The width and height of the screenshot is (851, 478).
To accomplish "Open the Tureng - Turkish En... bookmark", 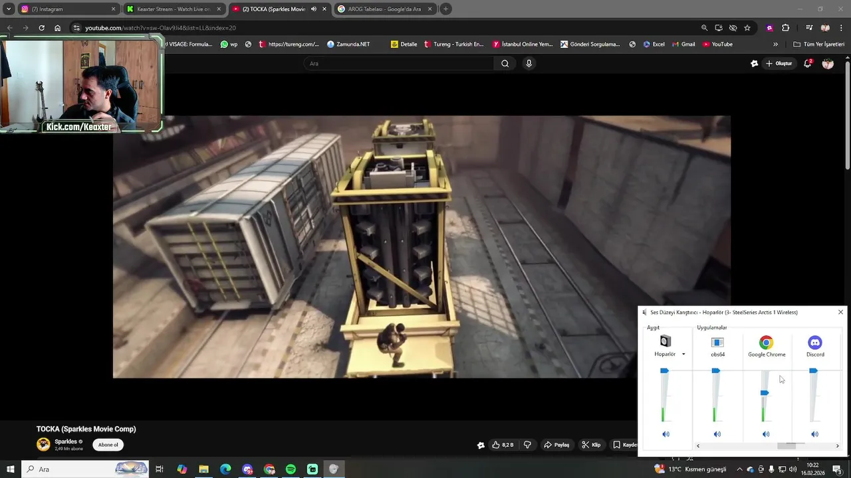I will (453, 44).
